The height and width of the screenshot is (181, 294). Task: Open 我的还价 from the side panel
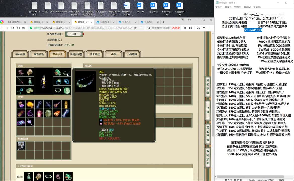pyautogui.click(x=208, y=133)
